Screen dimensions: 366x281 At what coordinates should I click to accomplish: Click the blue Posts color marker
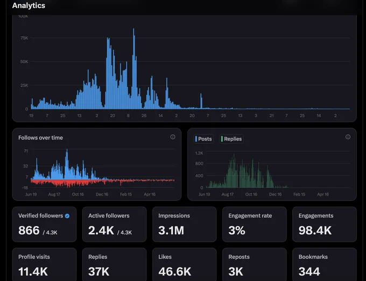(196, 139)
